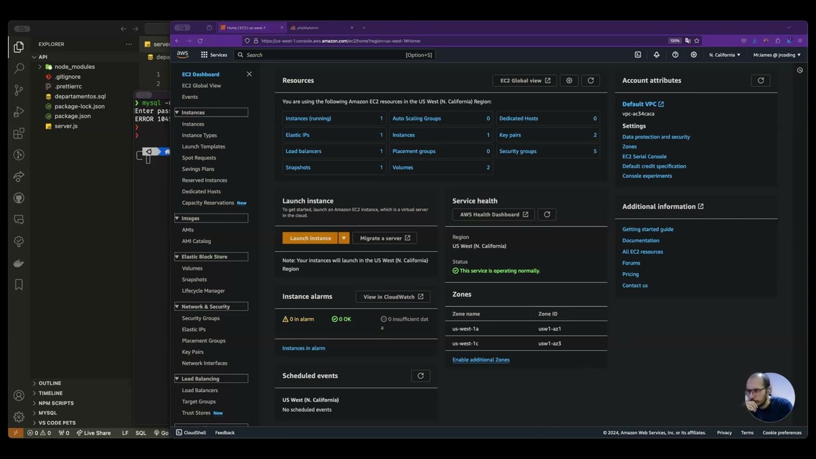This screenshot has width=816, height=459.
Task: Click Live Share in status bar
Action: pos(94,433)
